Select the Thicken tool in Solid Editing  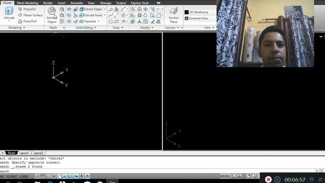click(76, 21)
